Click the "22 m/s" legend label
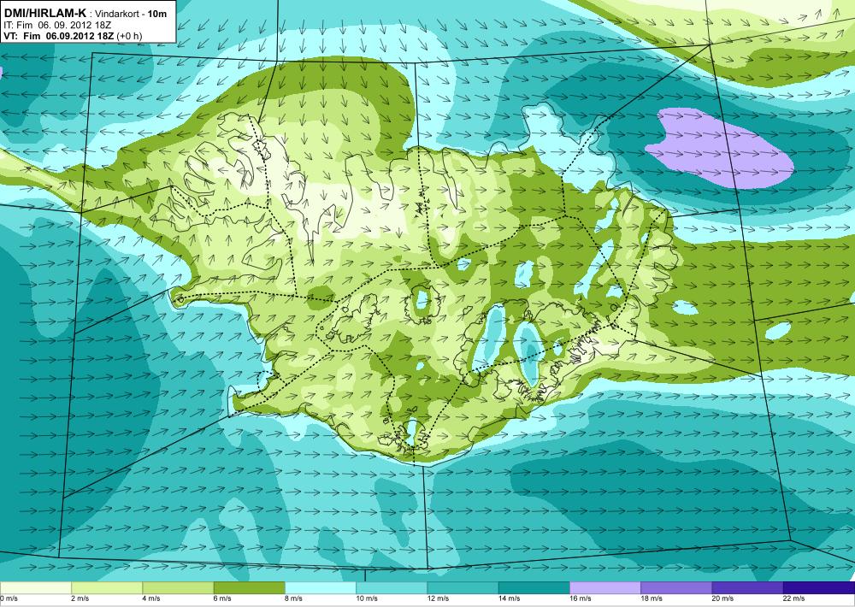855x607 pixels. click(x=794, y=598)
